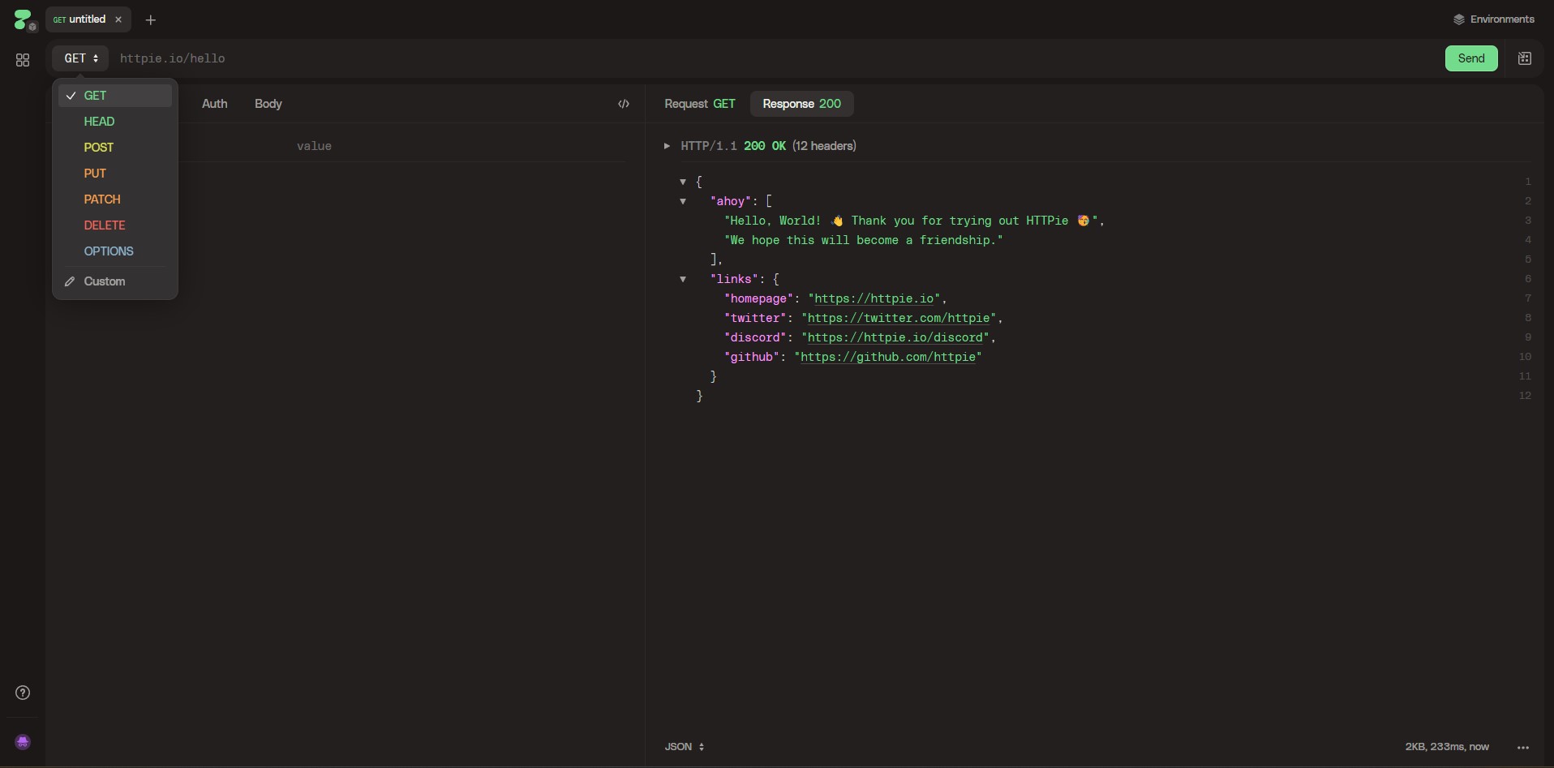Open the httpie.io/discord link
The image size is (1554, 768).
point(895,337)
